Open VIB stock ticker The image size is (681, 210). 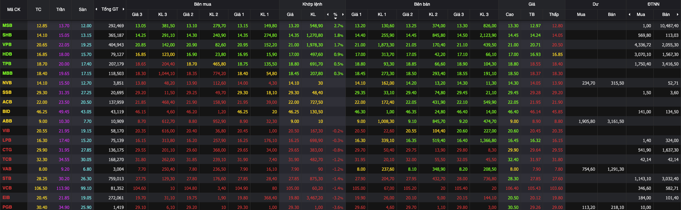6,131
